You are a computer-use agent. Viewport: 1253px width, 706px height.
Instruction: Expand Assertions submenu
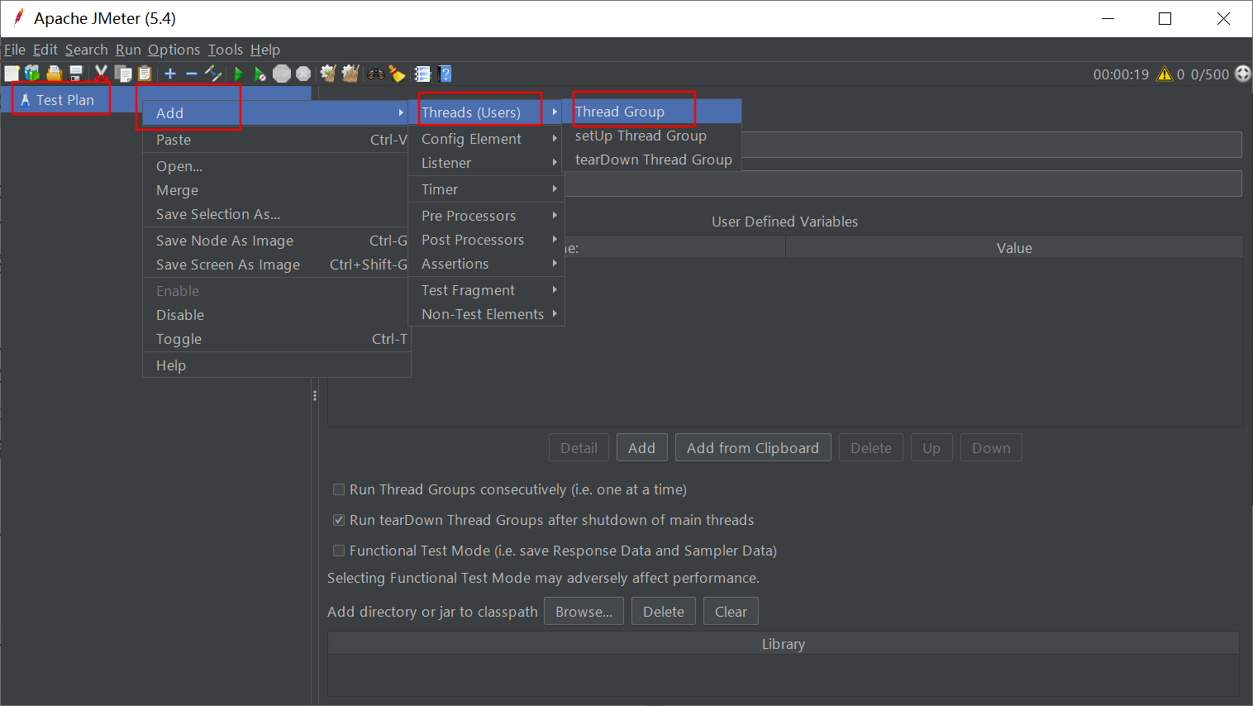click(486, 264)
